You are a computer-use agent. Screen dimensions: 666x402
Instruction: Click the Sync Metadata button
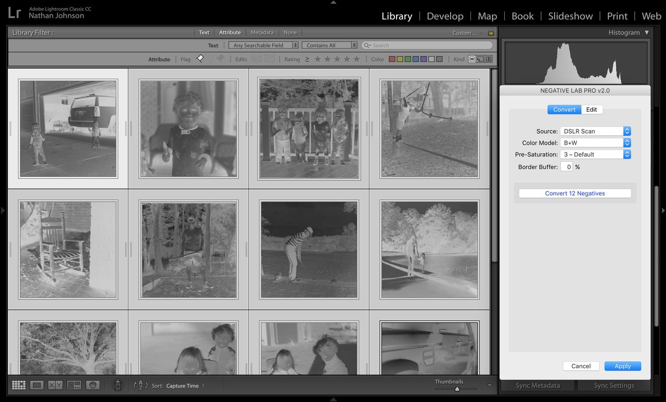click(537, 385)
